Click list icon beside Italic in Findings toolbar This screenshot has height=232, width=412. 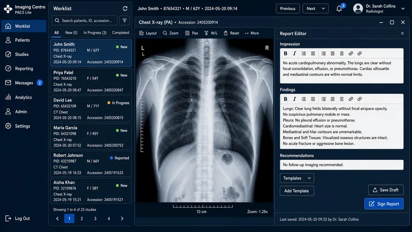(304, 99)
